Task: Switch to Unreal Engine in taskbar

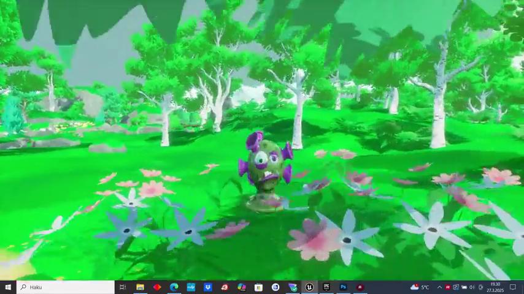Action: coord(309,287)
